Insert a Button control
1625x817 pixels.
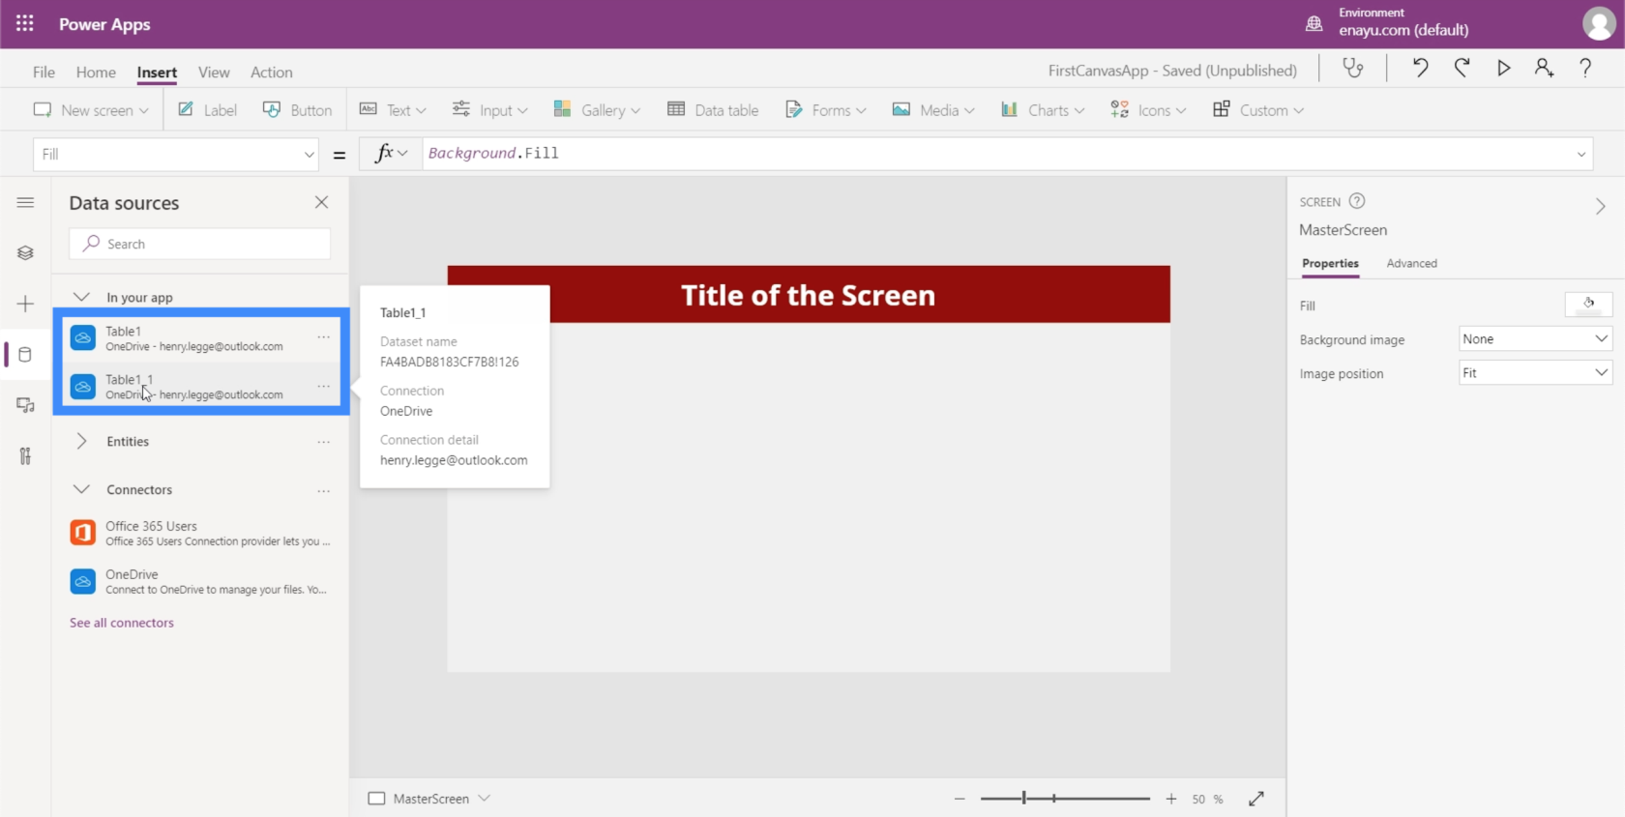[298, 110]
